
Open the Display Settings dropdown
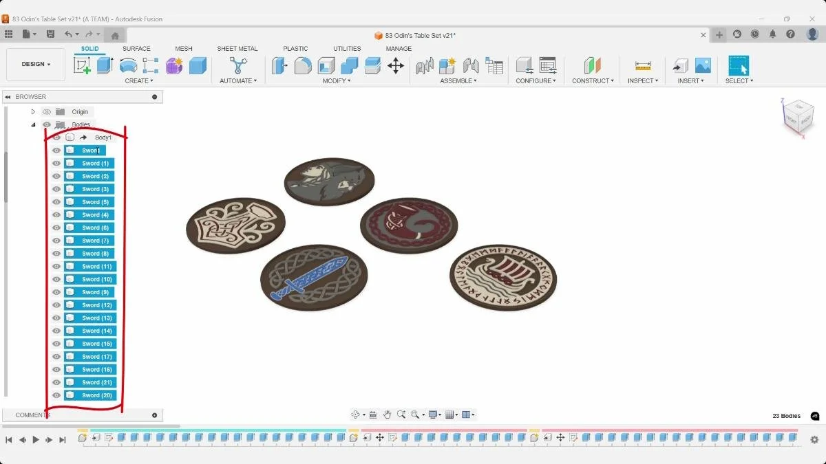(x=434, y=415)
